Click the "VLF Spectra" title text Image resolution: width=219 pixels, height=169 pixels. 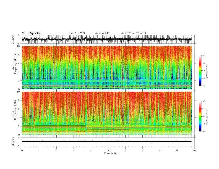pos(31,33)
